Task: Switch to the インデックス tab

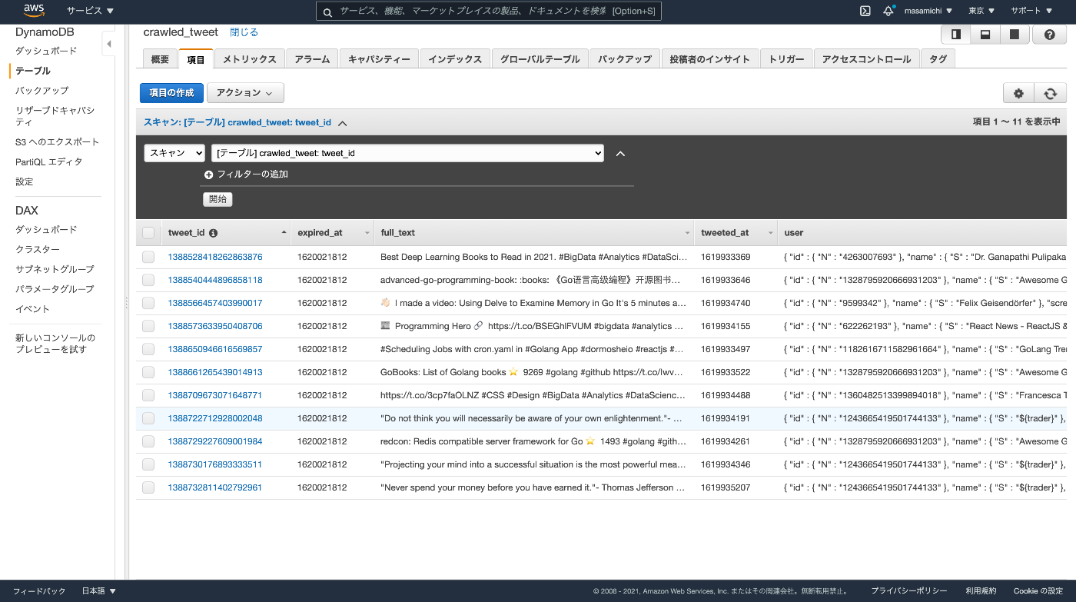Action: coord(455,59)
